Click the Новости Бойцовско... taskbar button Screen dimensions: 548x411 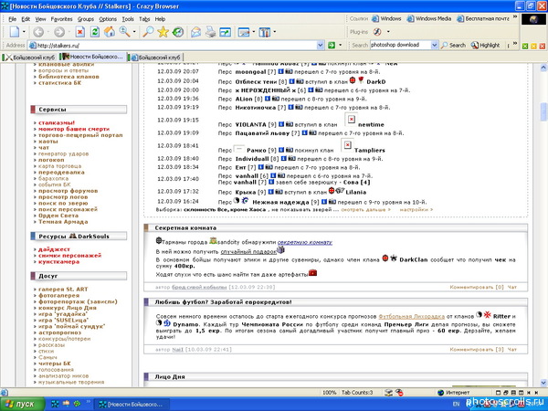pos(131,405)
